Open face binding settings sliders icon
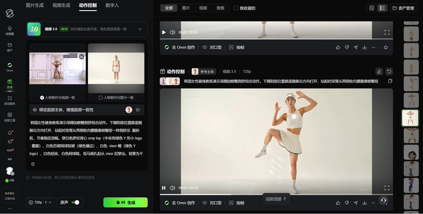This screenshot has height=214, width=423. 138,110
